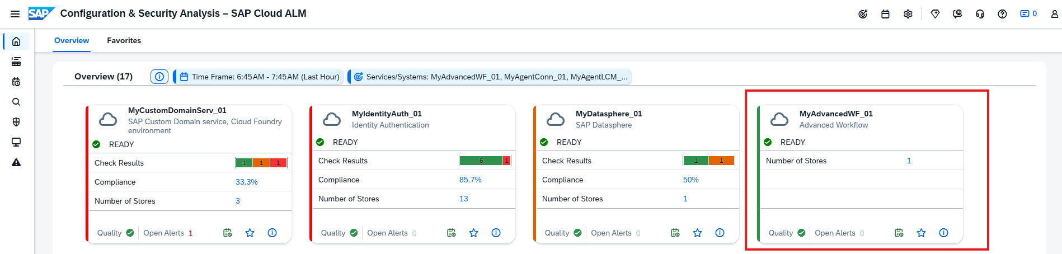Open the help question mark icon

click(x=1002, y=14)
